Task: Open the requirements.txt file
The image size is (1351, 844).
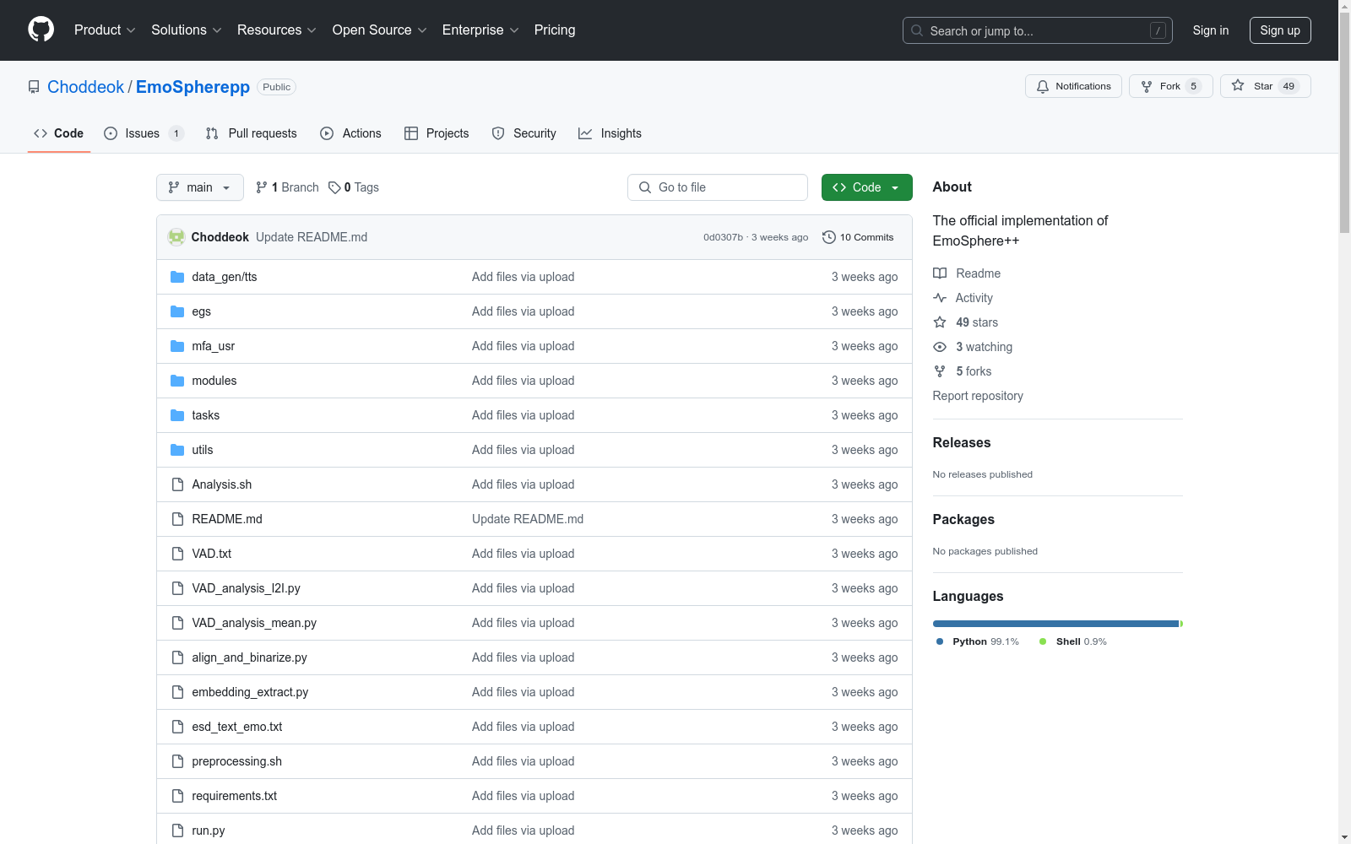Action: [235, 796]
